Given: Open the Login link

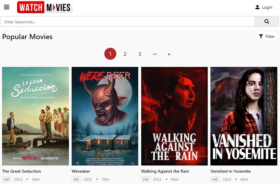Looking at the screenshot, I should pos(267,7).
